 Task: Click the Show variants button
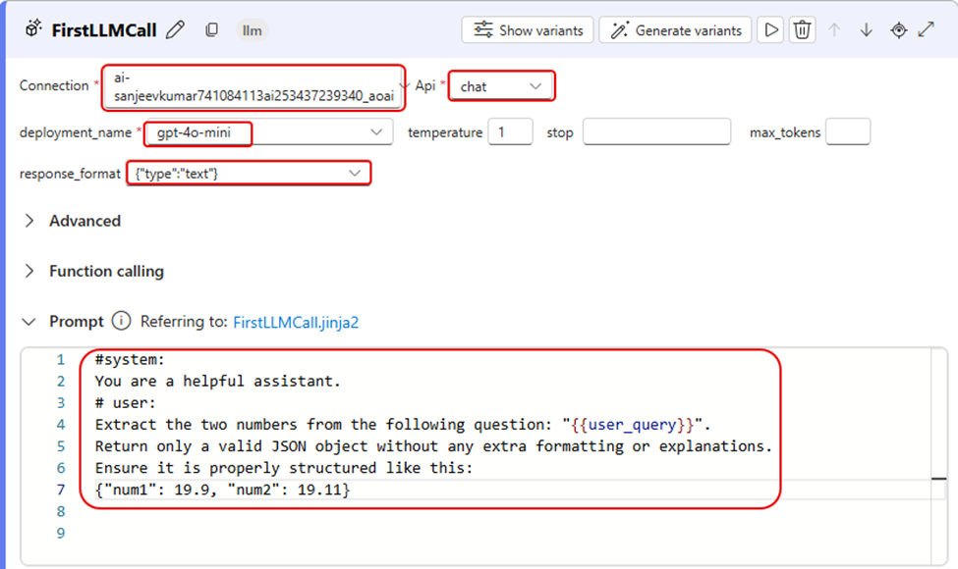527,29
